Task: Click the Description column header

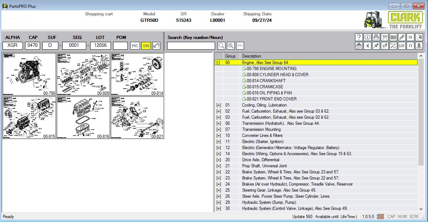Action: pyautogui.click(x=329, y=56)
